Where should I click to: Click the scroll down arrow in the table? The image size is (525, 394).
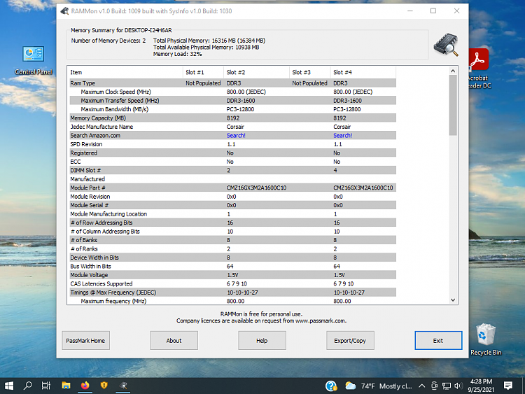pyautogui.click(x=453, y=300)
